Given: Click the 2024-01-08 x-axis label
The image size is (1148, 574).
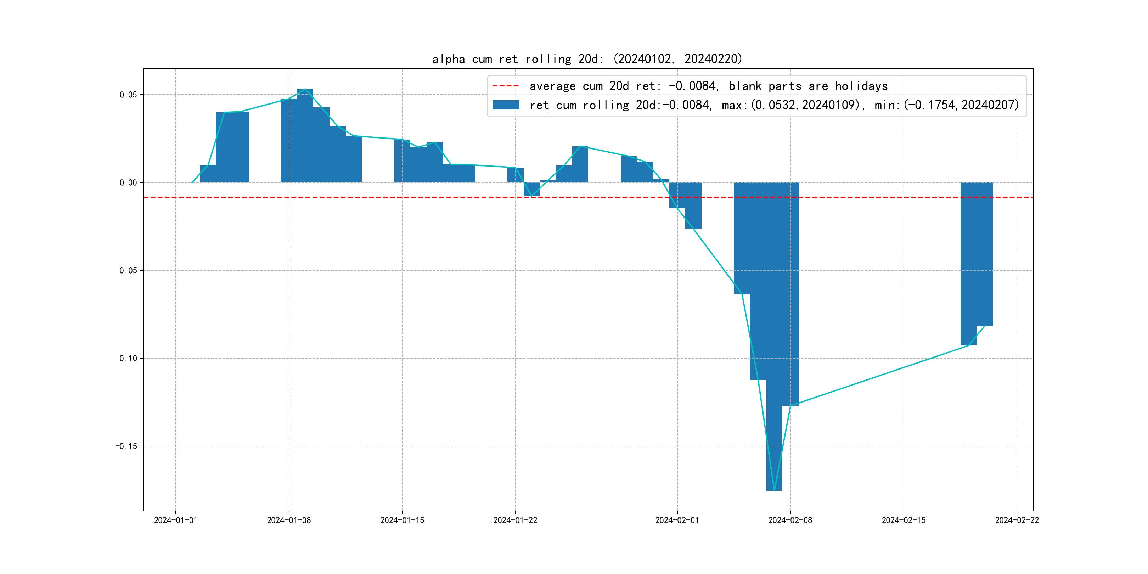Looking at the screenshot, I should [x=289, y=520].
